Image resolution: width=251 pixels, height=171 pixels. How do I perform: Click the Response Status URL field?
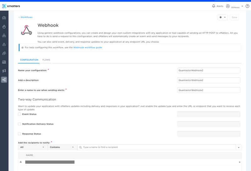click(x=209, y=134)
